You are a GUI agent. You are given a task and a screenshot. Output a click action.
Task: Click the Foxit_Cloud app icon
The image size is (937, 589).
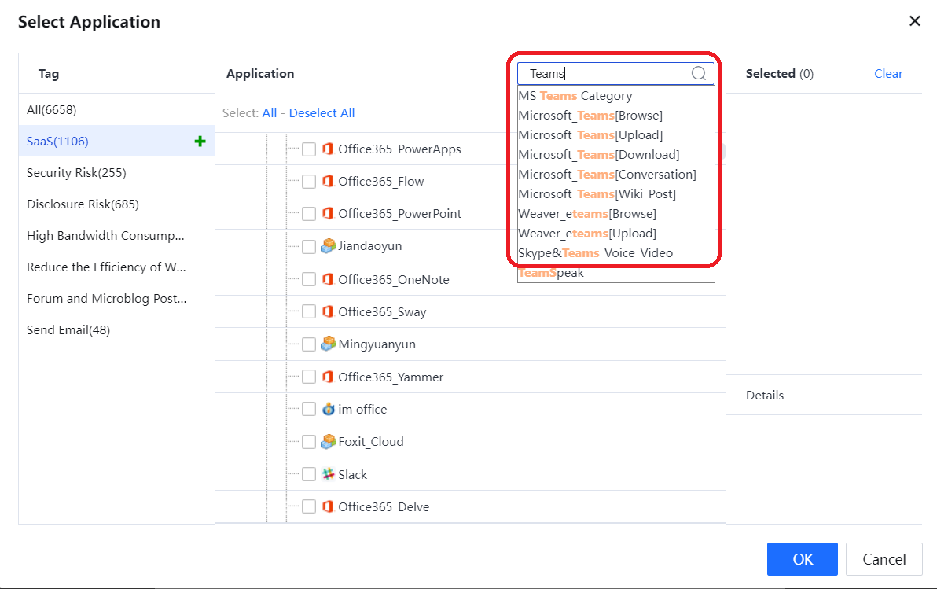[x=328, y=441]
